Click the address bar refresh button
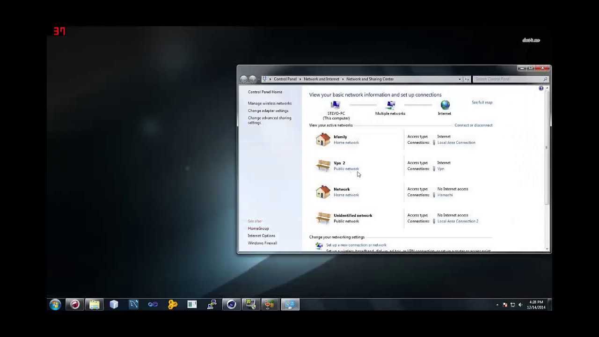 (x=467, y=79)
